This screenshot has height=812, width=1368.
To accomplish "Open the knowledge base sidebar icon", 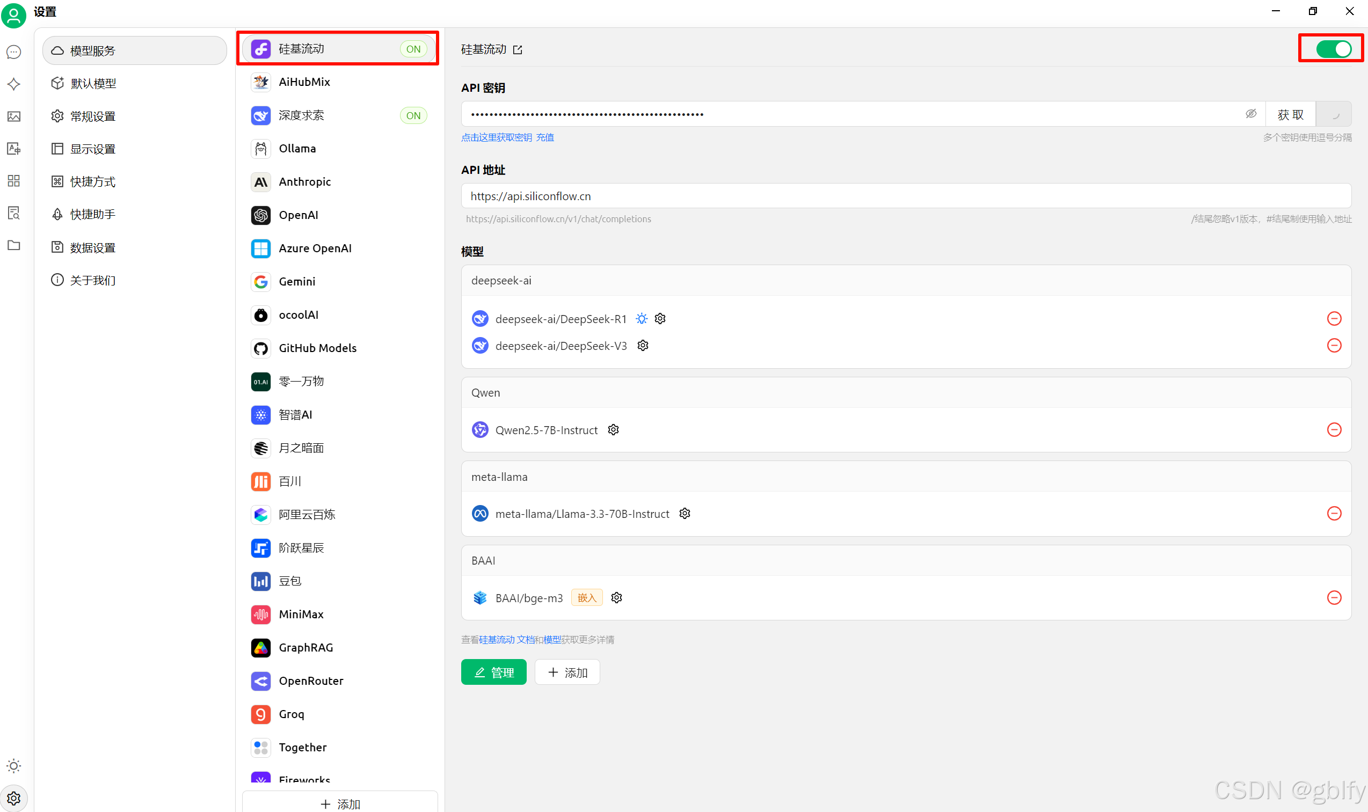I will pyautogui.click(x=13, y=214).
